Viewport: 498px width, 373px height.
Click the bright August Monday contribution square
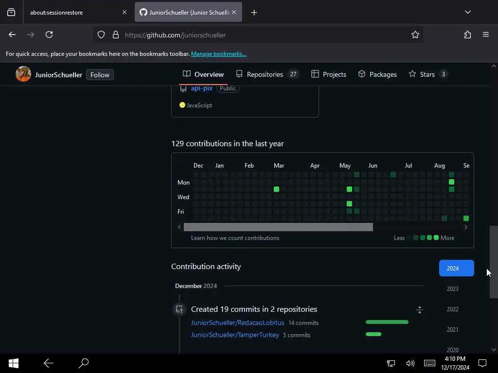tap(451, 182)
